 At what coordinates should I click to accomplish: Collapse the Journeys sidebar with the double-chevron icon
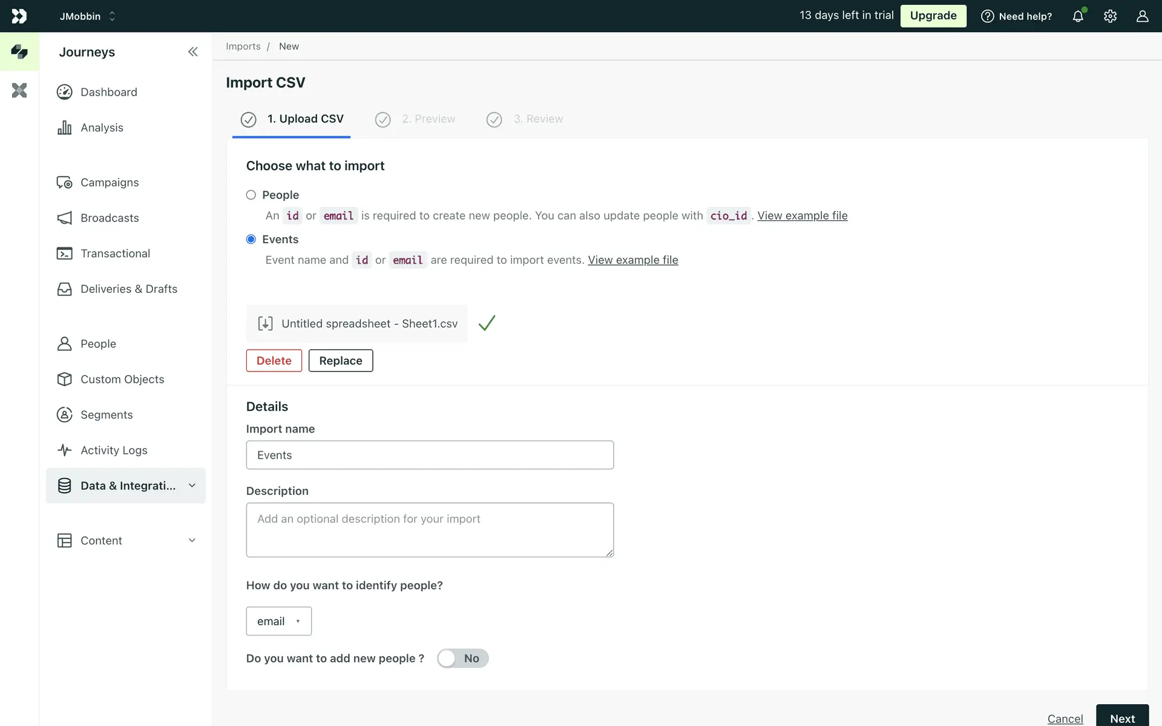(x=192, y=52)
